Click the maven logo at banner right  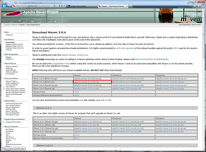pyautogui.click(x=190, y=20)
